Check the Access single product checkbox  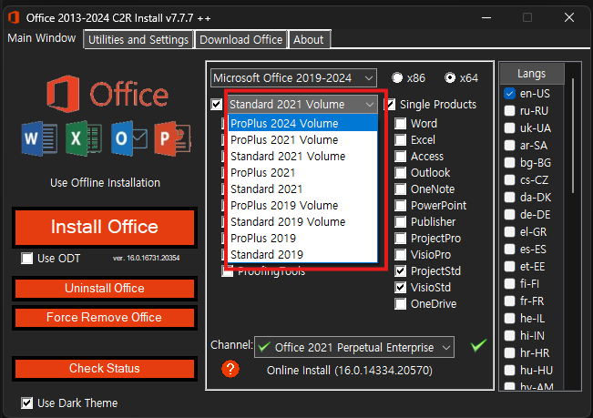tap(400, 157)
